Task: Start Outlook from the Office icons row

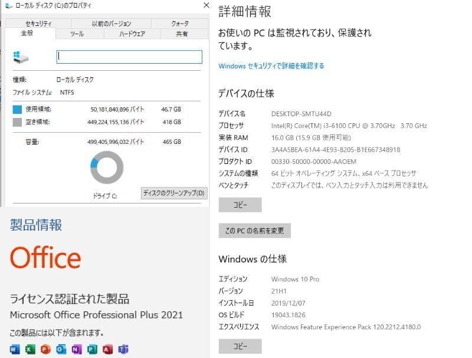Action: pos(61,351)
